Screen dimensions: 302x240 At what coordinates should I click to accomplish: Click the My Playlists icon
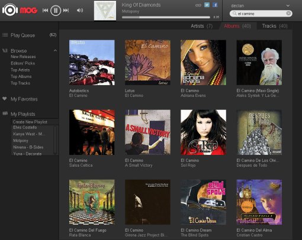coord(5,113)
